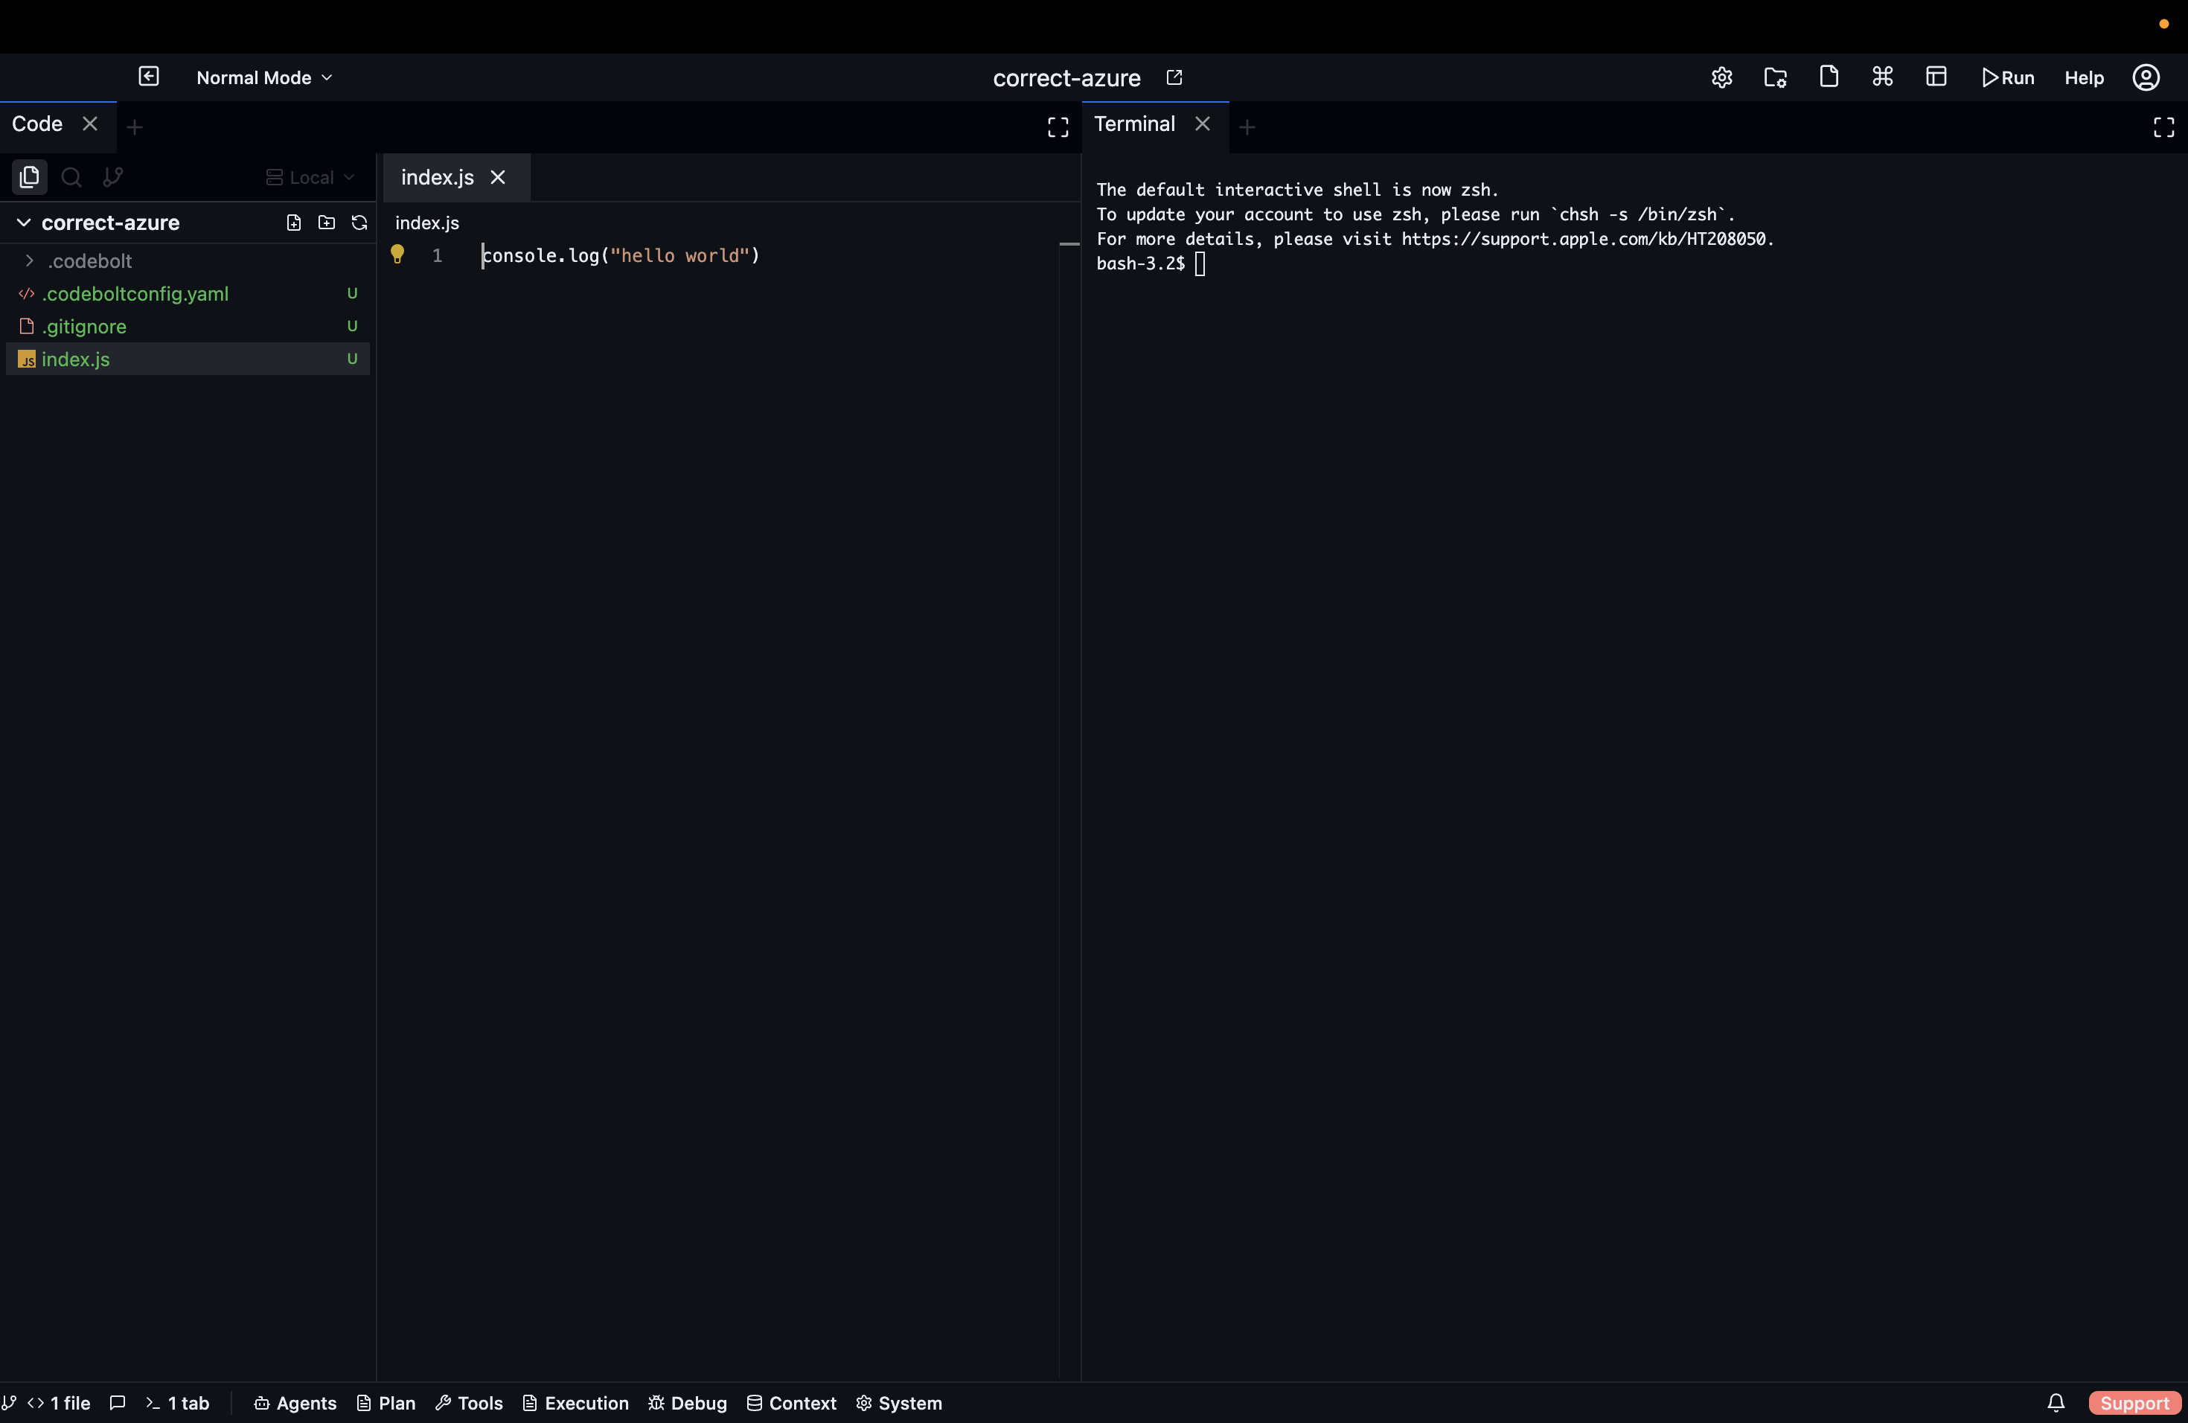The height and width of the screenshot is (1423, 2188).
Task: Open the Normal Mode dropdown
Action: 264,78
